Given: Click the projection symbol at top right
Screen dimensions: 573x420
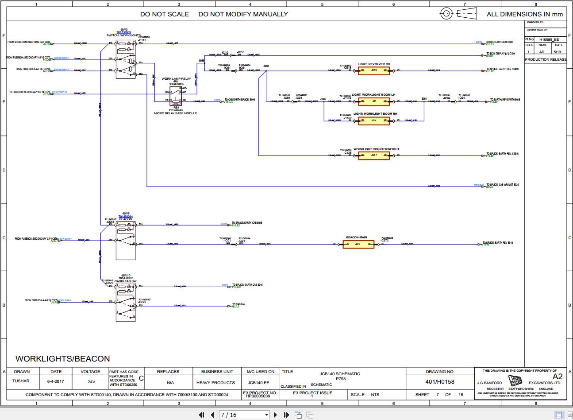Looking at the screenshot, I should [458, 13].
